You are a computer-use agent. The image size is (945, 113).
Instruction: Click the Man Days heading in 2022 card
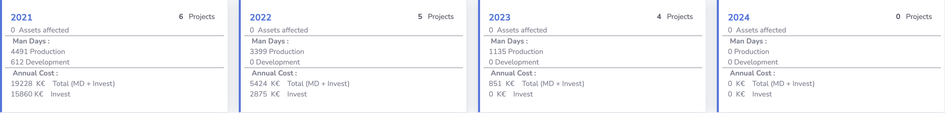pyautogui.click(x=270, y=41)
